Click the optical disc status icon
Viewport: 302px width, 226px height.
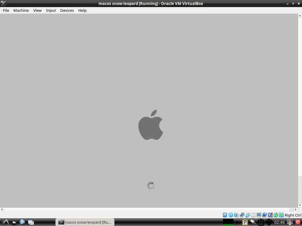tap(231, 215)
